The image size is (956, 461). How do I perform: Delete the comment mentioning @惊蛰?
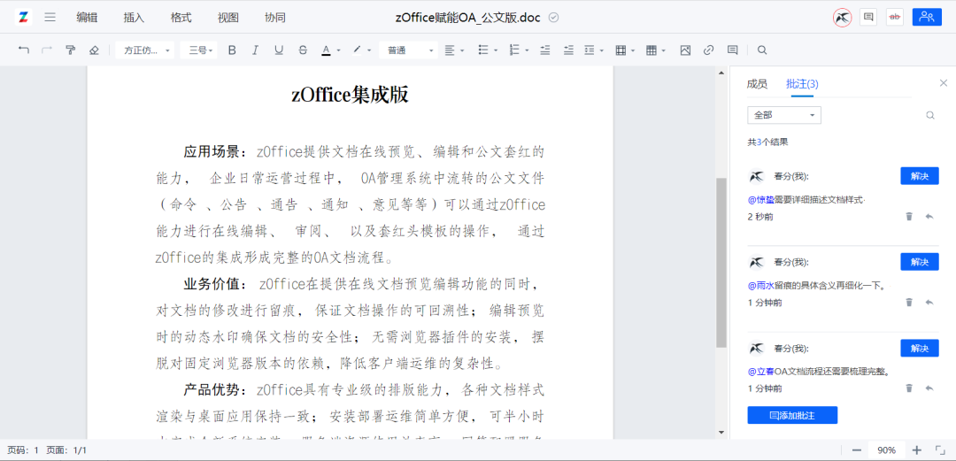pyautogui.click(x=909, y=217)
